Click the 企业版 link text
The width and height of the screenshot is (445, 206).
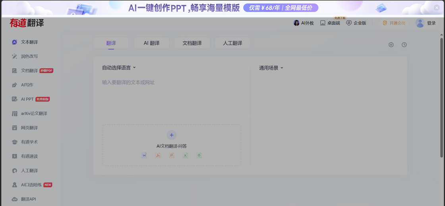[360, 23]
